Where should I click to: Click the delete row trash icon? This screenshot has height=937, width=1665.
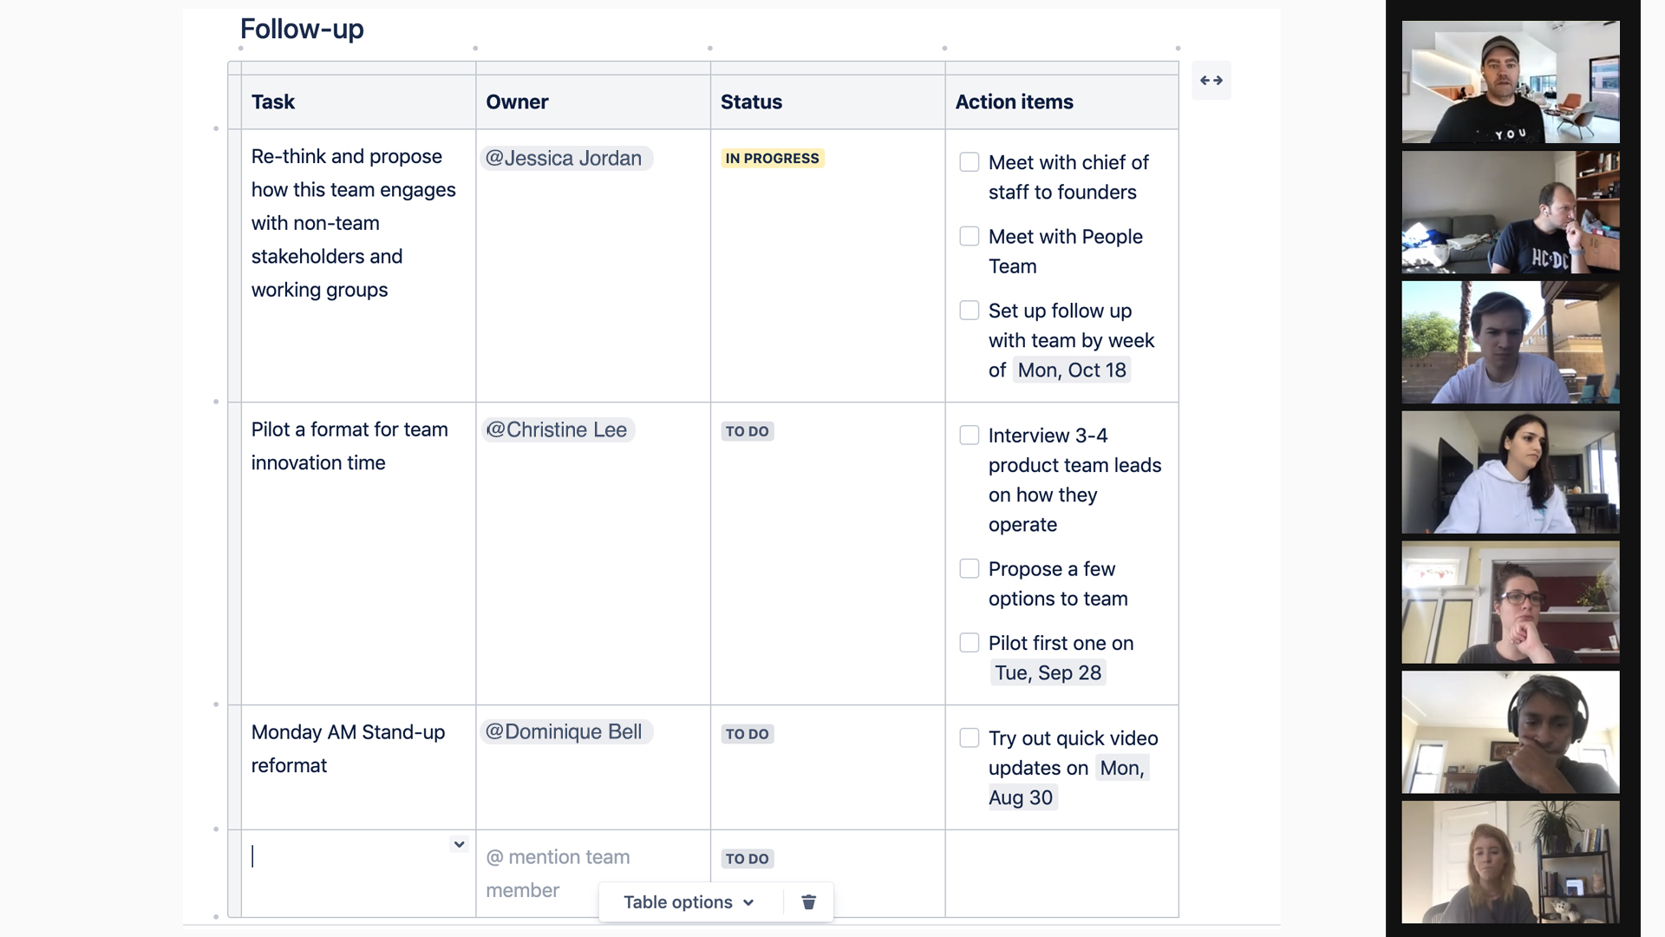coord(808,901)
